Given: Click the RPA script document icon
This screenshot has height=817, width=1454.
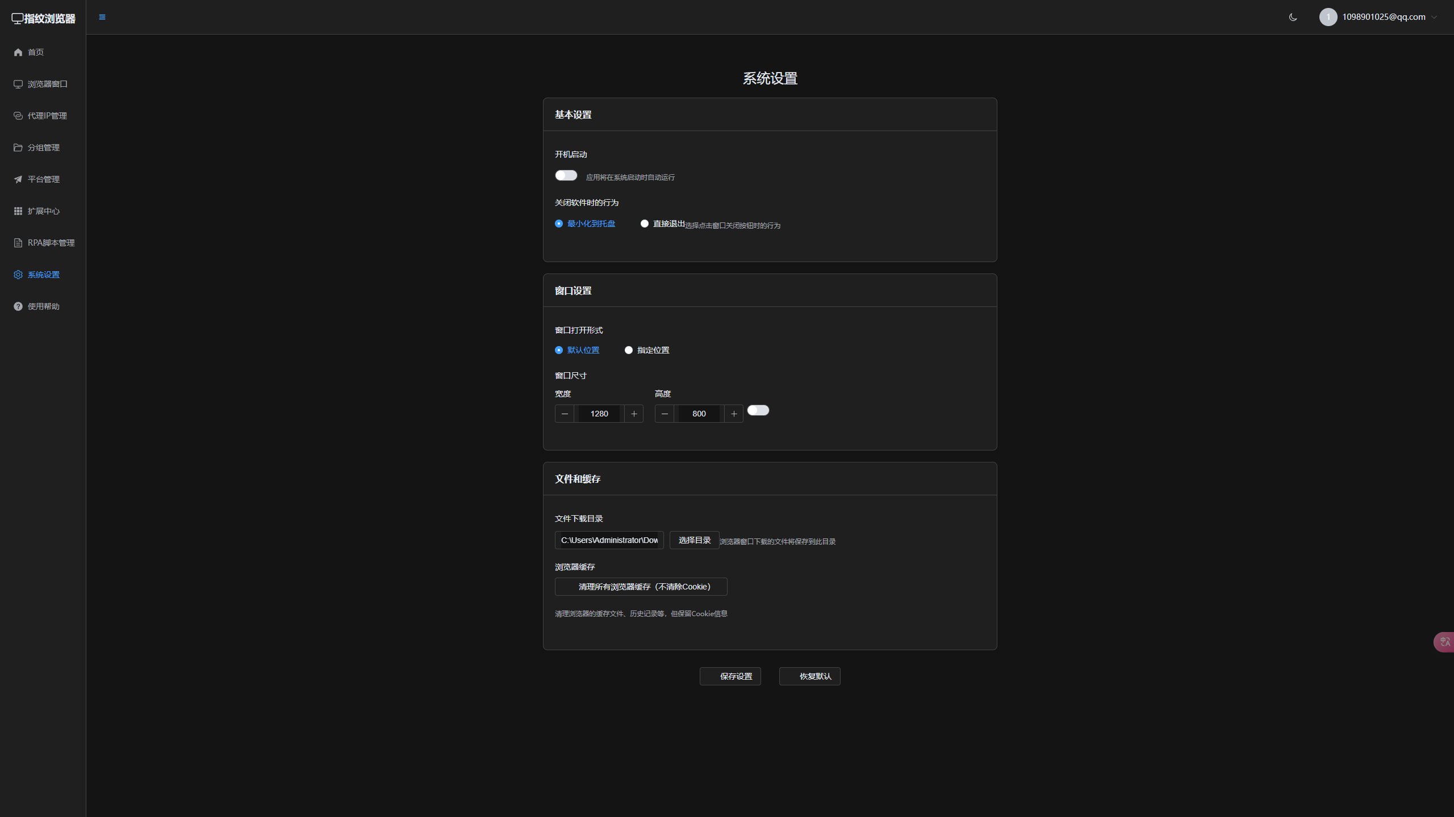Looking at the screenshot, I should click(18, 243).
